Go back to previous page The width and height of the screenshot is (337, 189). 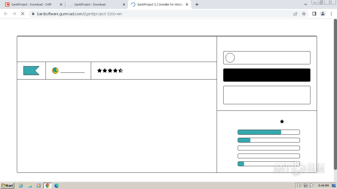click(x=6, y=14)
